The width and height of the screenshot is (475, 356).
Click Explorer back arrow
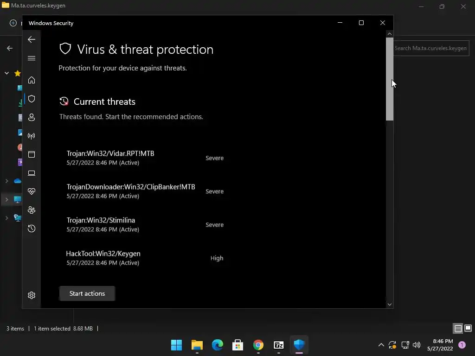(x=10, y=48)
